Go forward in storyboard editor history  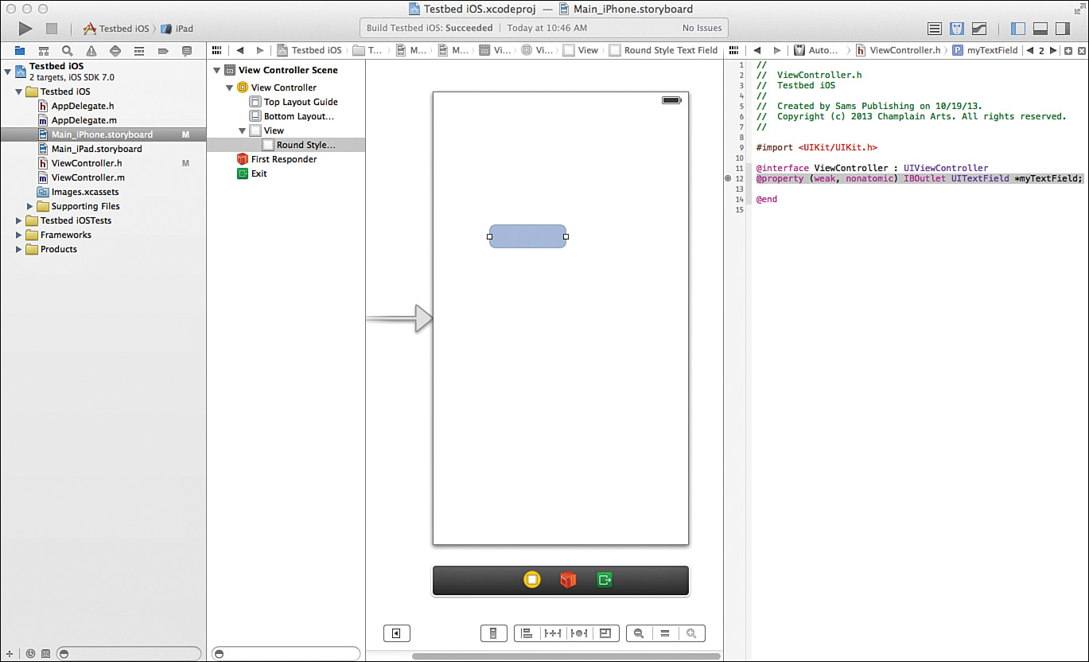(260, 50)
